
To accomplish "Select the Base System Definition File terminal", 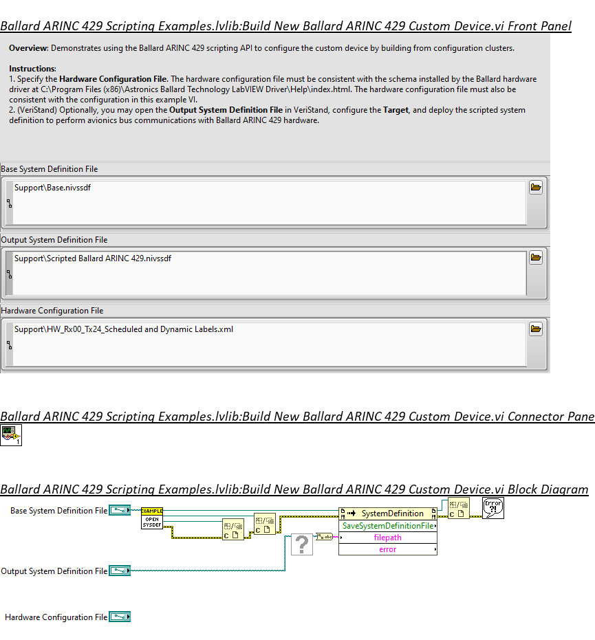I will 120,510.
